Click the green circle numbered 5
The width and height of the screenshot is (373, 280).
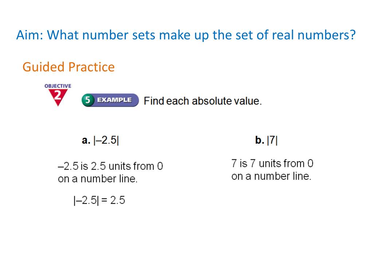click(x=88, y=100)
